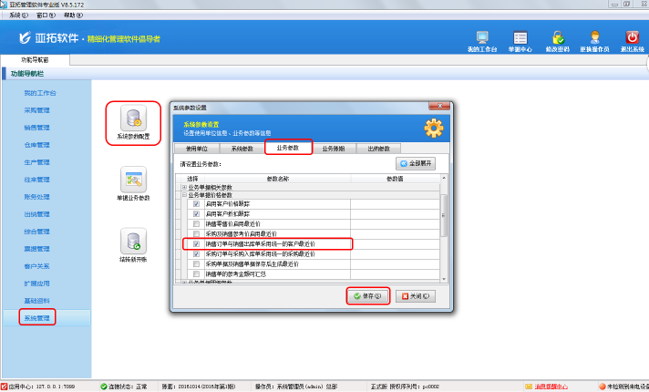Switch to the 使用单位 tab
This screenshot has width=649, height=392.
click(197, 148)
